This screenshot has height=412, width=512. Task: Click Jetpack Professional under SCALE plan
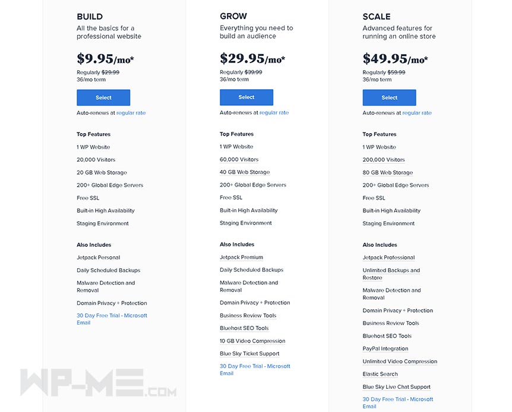click(388, 258)
